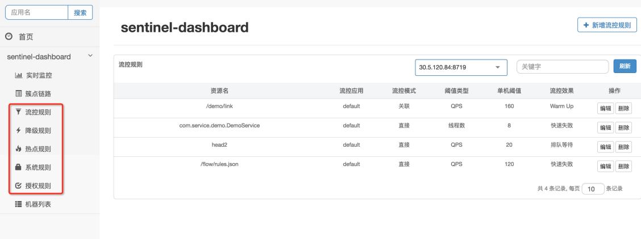Click the lightning bolt icon for 降级规则
641x239 pixels.
tap(18, 130)
